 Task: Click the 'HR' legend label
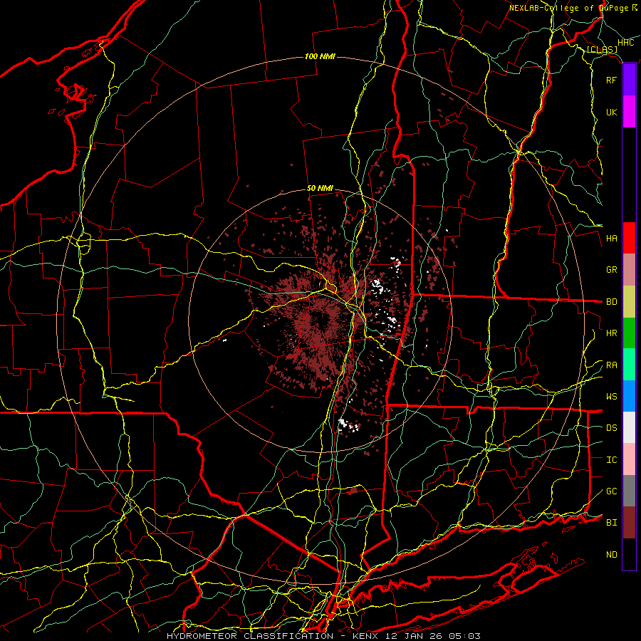tap(611, 333)
